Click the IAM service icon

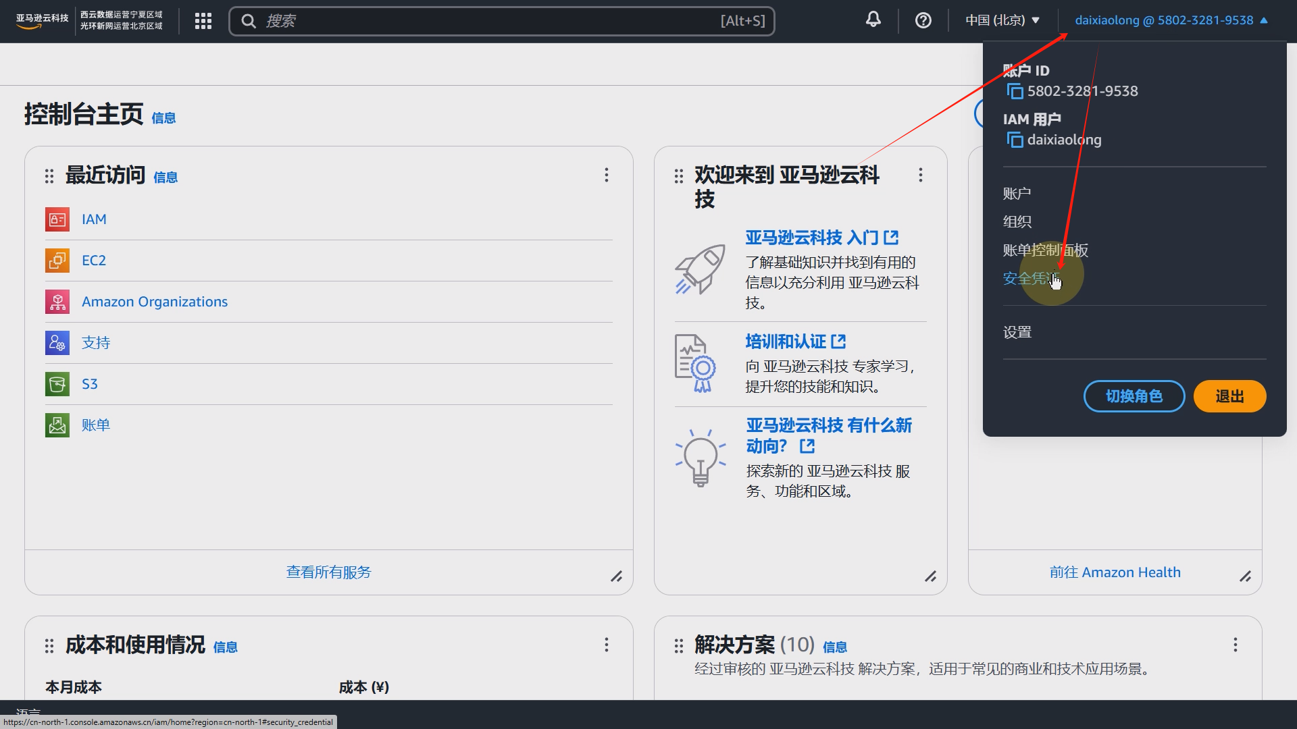pyautogui.click(x=57, y=219)
